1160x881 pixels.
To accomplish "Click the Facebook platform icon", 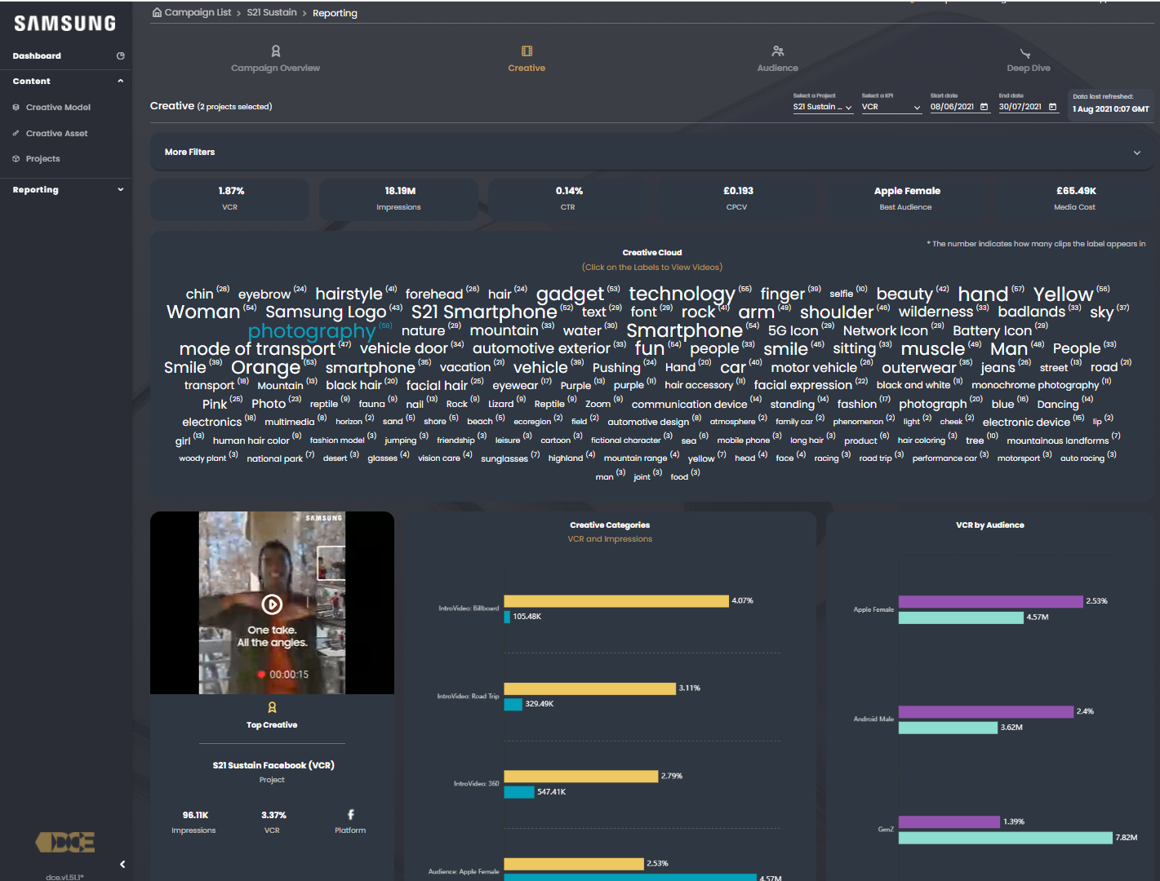I will click(x=350, y=814).
